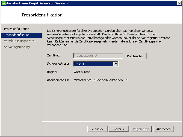
Task: Click the greyed-out Registrieren button
Action: click(x=141, y=129)
